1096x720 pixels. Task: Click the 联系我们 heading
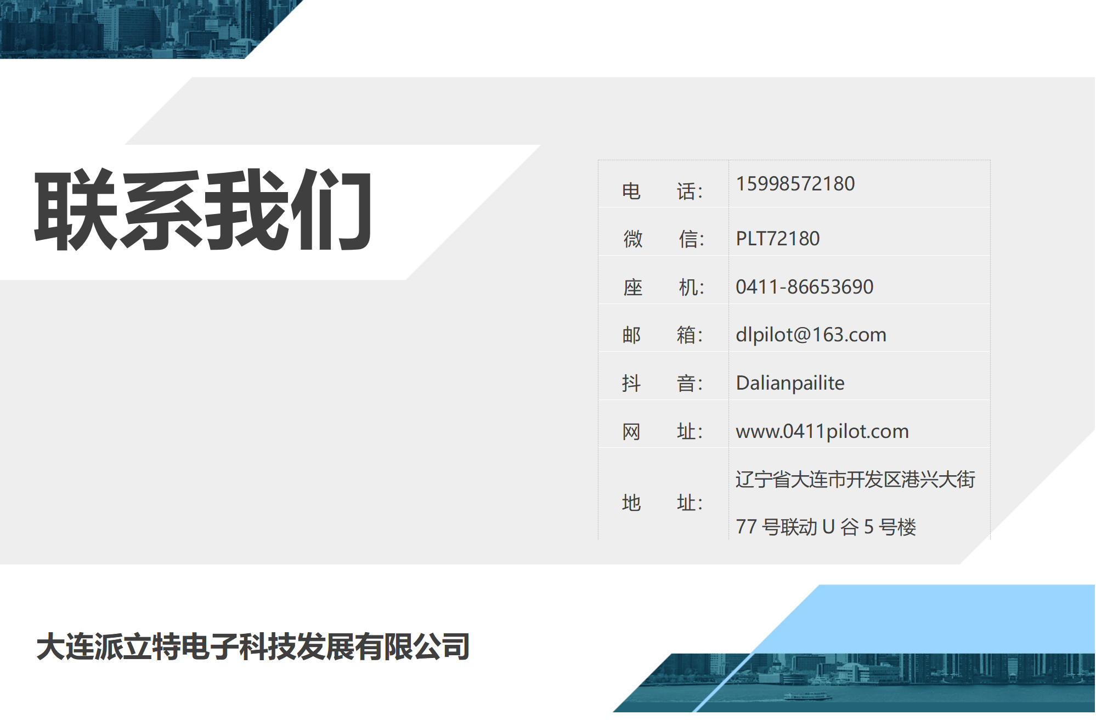pyautogui.click(x=203, y=210)
